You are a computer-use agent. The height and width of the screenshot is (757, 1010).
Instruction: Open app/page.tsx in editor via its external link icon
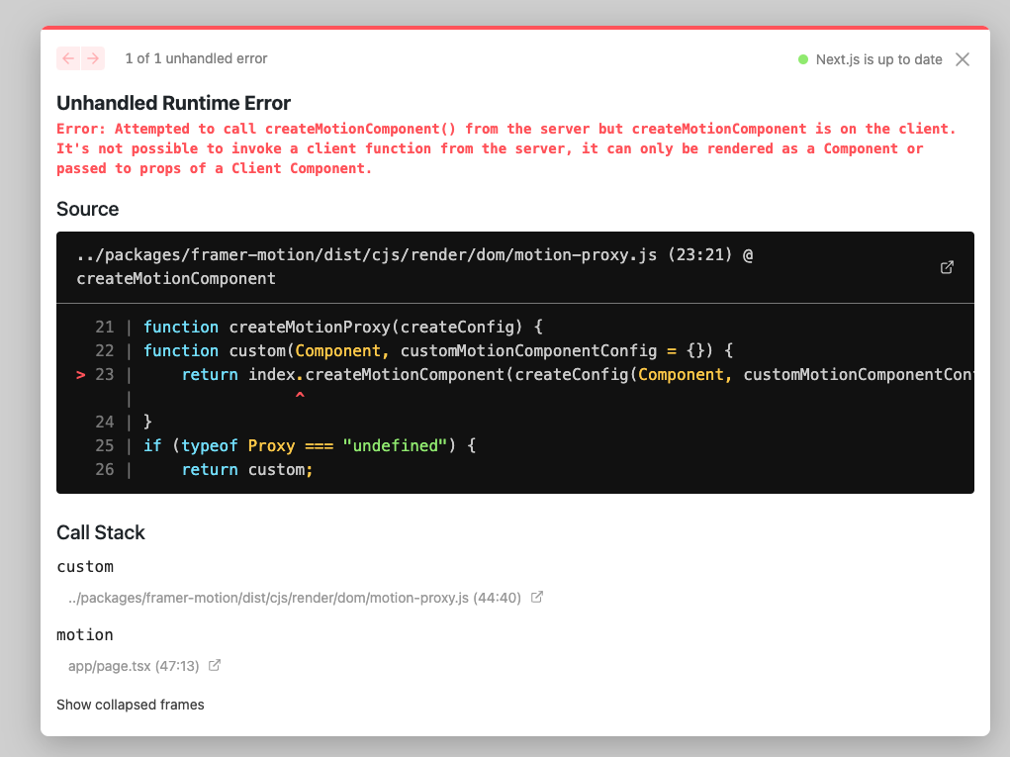pyautogui.click(x=215, y=665)
